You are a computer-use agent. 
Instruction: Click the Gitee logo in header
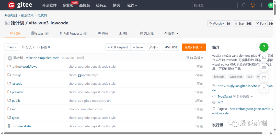tap(20, 5)
